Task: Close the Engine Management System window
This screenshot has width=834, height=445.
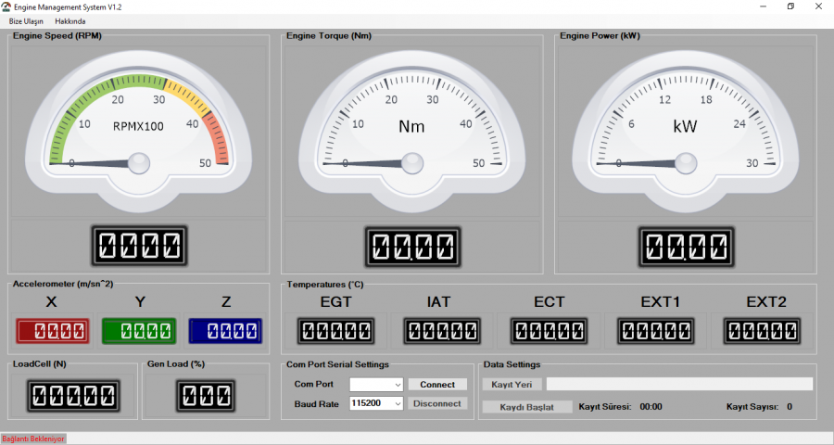Action: (x=818, y=6)
